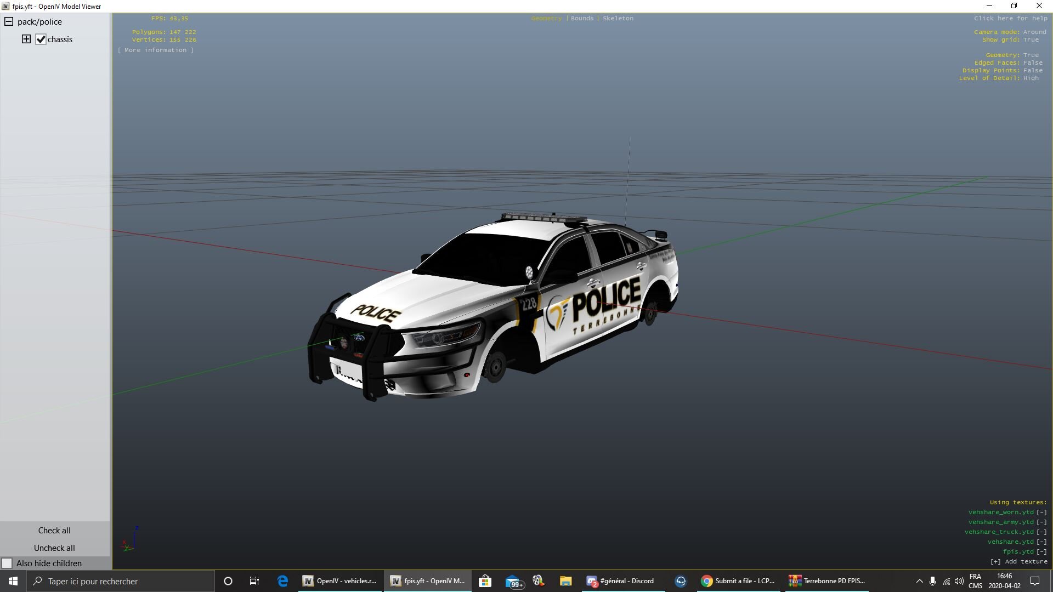Open Microsoft Store taskbar icon
Viewport: 1053px width, 592px height.
click(x=485, y=581)
